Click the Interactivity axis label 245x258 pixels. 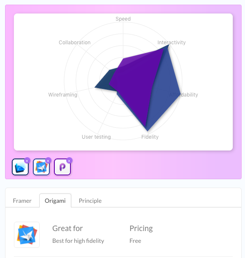click(172, 43)
